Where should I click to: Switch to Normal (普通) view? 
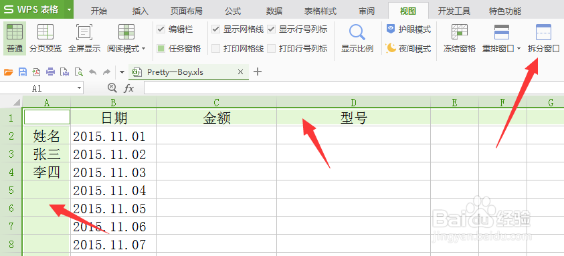tap(15, 38)
